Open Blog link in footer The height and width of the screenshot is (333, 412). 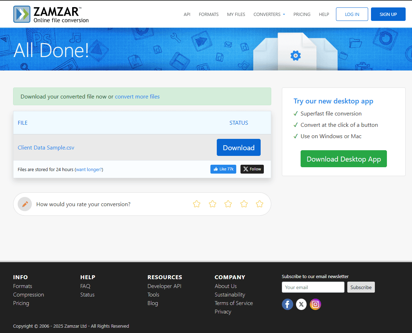coord(153,303)
